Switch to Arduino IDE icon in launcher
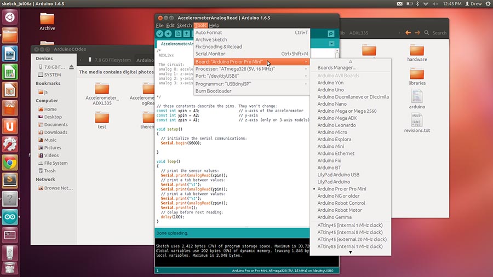This screenshot has height=277, width=493. (10, 217)
